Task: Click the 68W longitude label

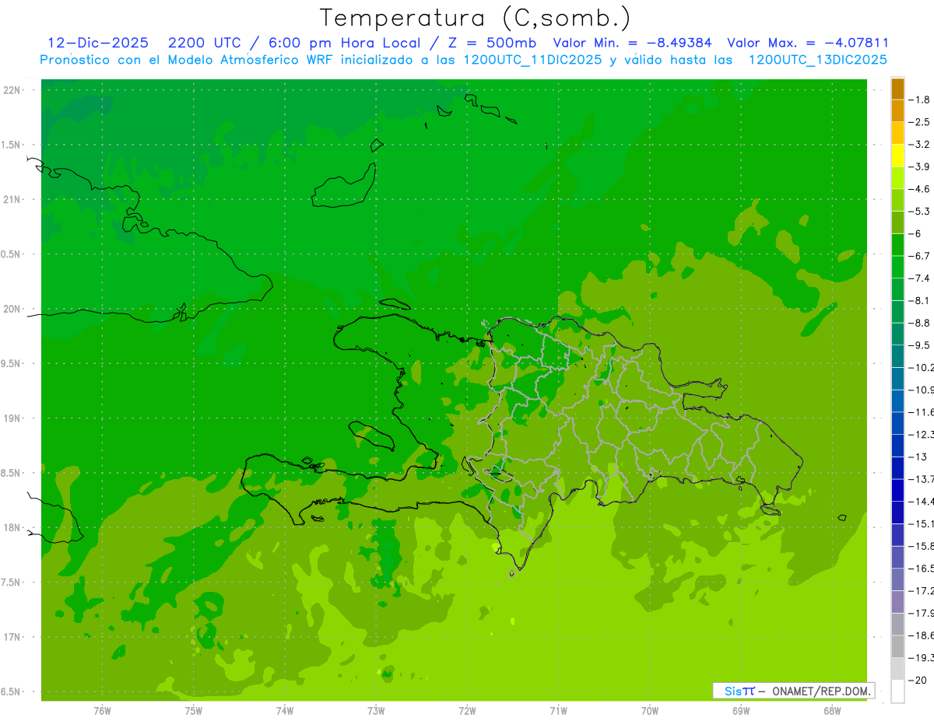Action: click(832, 710)
